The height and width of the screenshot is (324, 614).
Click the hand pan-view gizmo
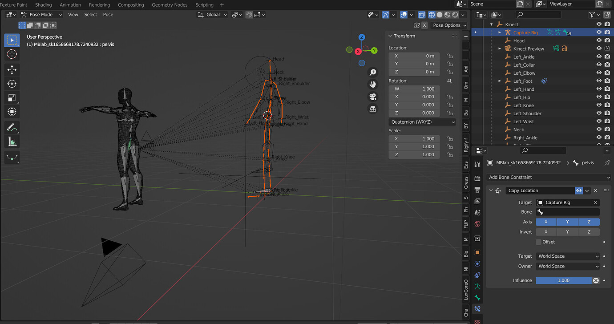coord(373,84)
